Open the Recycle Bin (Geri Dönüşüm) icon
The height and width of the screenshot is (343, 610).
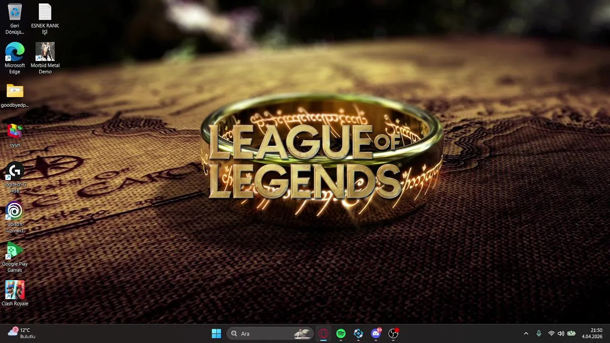(15, 19)
